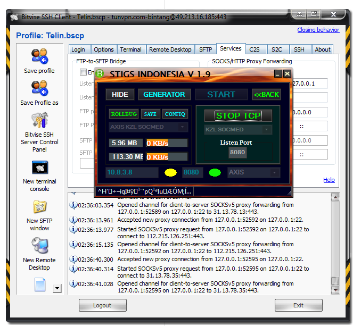Screen dimensions: 361x326
Task: Click info icon beside 02:36:40.314 log entry
Action: [73, 269]
